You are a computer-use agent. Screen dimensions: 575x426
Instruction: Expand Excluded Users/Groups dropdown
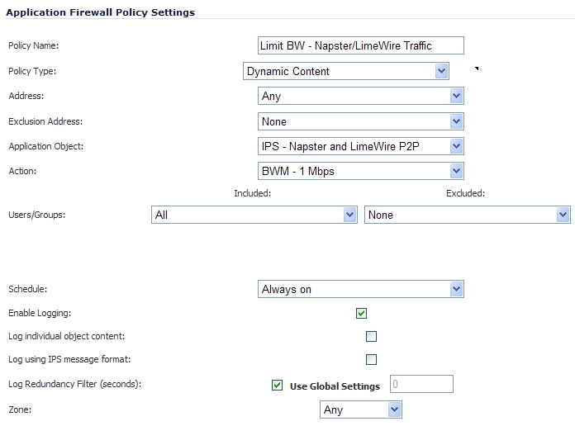pyautogui.click(x=468, y=215)
